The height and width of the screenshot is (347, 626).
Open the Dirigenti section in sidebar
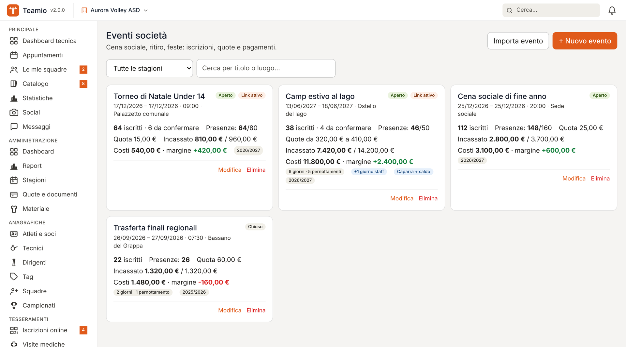[x=48, y=262]
